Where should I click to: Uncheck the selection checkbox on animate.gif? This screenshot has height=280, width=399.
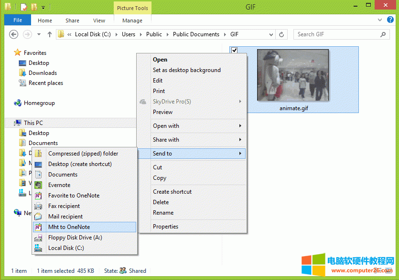tap(234, 50)
